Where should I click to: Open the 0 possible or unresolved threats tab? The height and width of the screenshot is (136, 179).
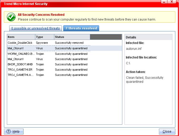[36, 28]
